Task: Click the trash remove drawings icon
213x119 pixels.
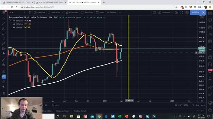Action: [x=4, y=93]
